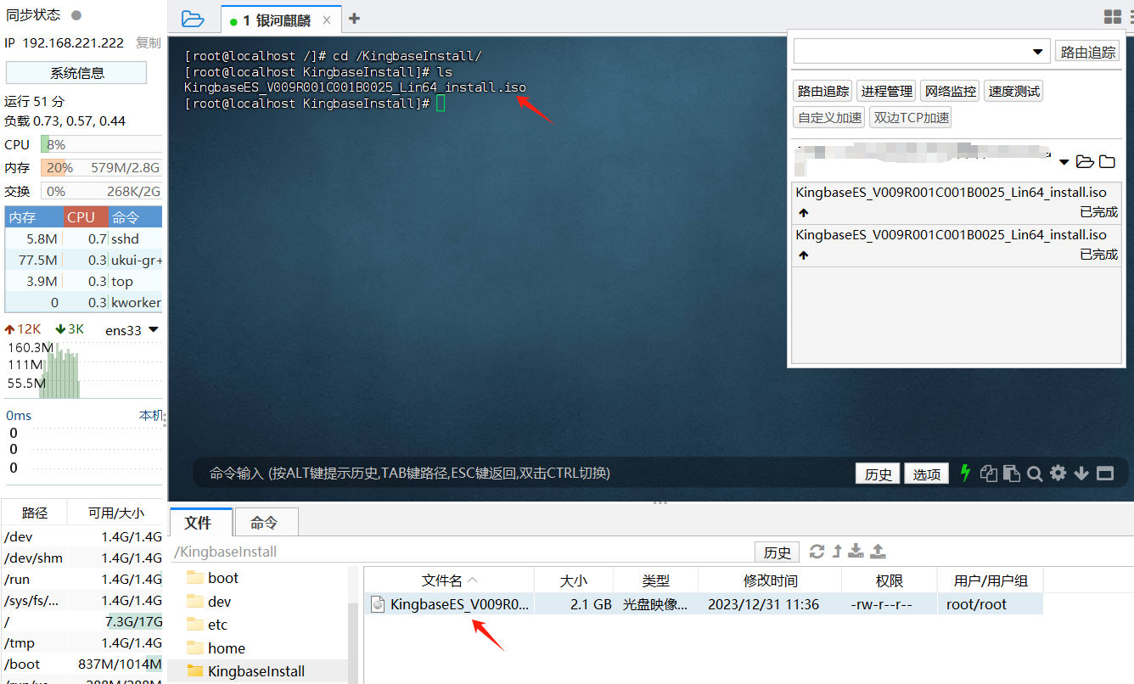Click the green lightning quick-command icon
The width and height of the screenshot is (1134, 684).
point(965,473)
